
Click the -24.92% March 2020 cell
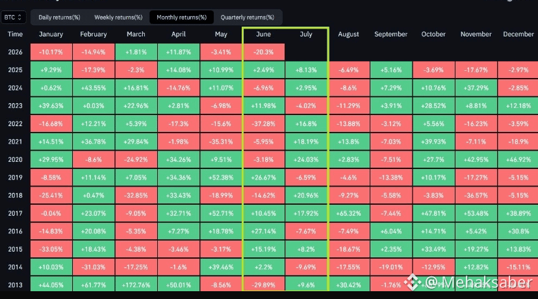136,160
